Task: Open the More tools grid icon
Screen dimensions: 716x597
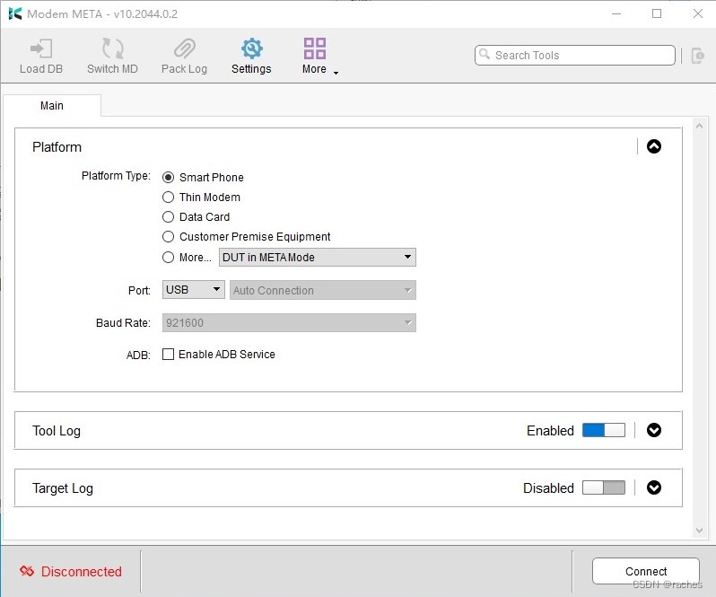Action: pos(315,48)
